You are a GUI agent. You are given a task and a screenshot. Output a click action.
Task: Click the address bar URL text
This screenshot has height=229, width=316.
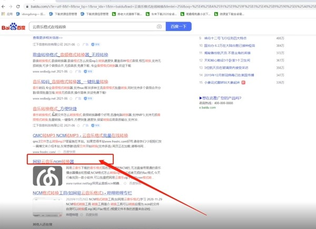[x=172, y=6]
